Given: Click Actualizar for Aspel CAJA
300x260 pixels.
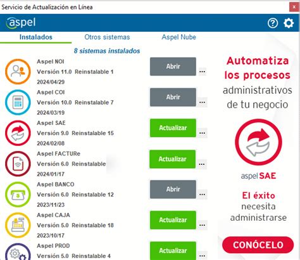Looking at the screenshot, I should [x=173, y=220].
